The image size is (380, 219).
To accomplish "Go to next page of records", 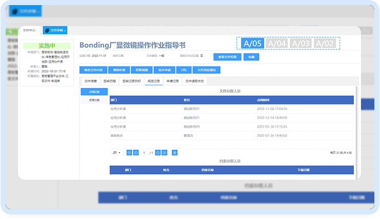I will click(158, 153).
